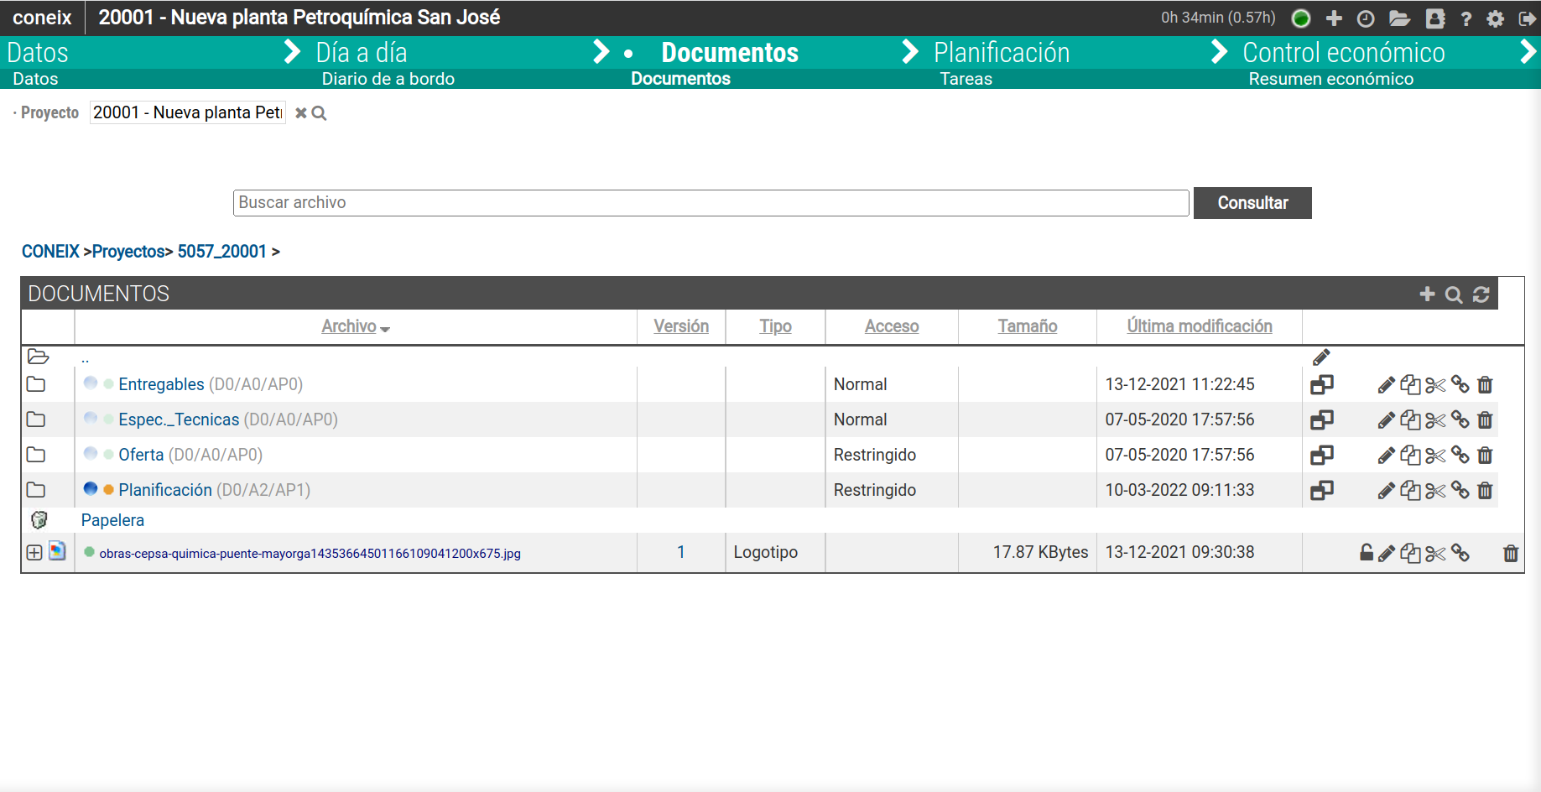Image resolution: width=1541 pixels, height=792 pixels.
Task: Edit the Espec._Tecnicas folder
Action: [1387, 420]
